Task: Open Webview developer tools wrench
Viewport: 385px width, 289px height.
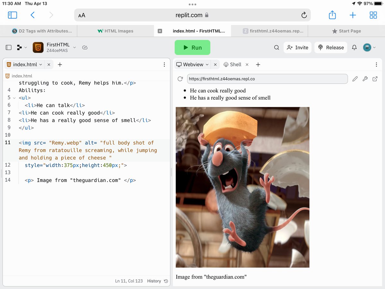Action: [x=365, y=79]
